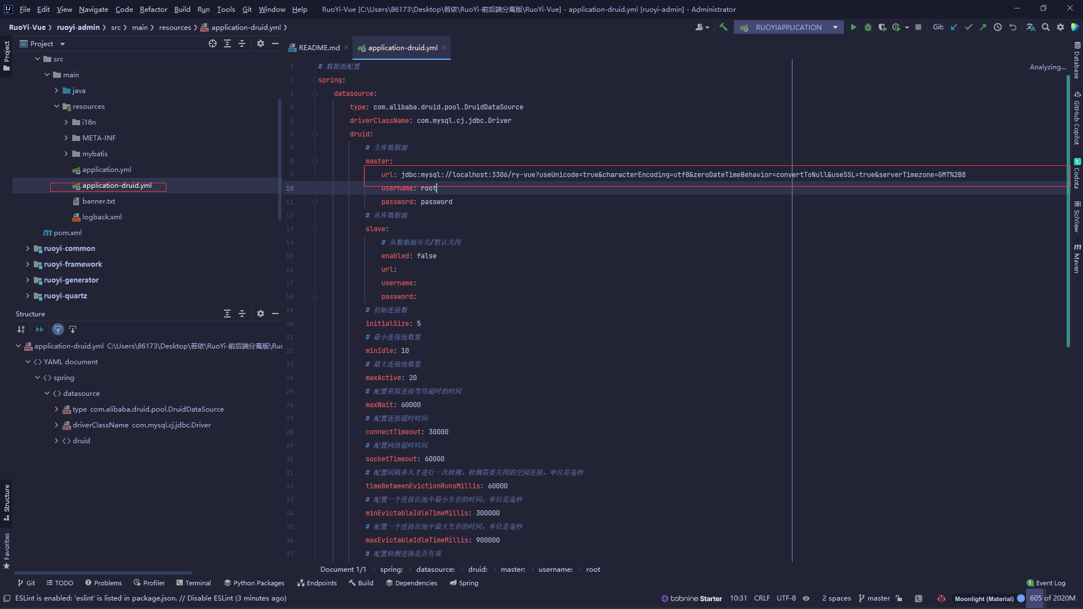
Task: Toggle alphabetical sort in Structure panel
Action: [x=21, y=329]
